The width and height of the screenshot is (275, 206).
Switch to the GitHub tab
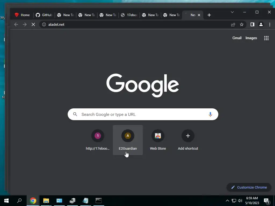point(44,15)
